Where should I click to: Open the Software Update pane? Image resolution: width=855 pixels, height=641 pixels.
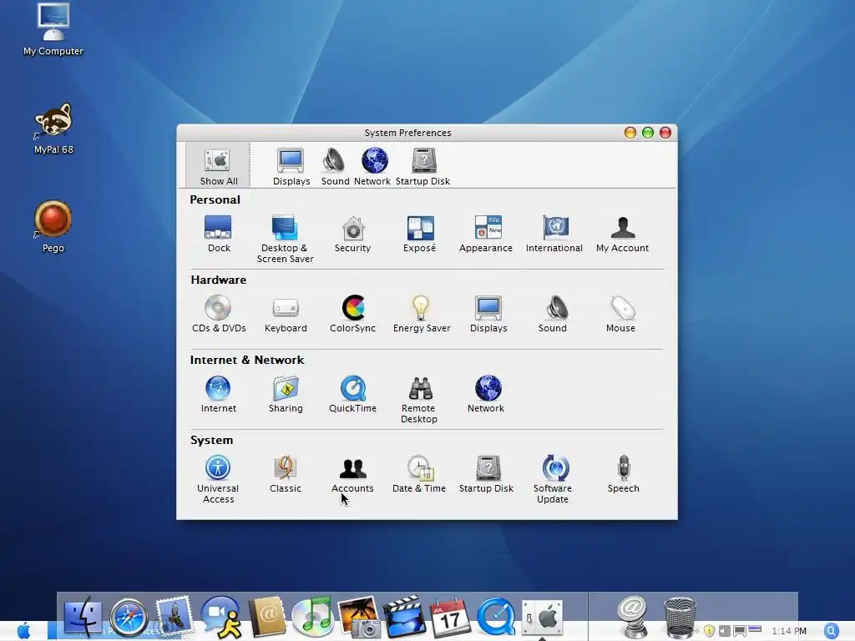554,479
